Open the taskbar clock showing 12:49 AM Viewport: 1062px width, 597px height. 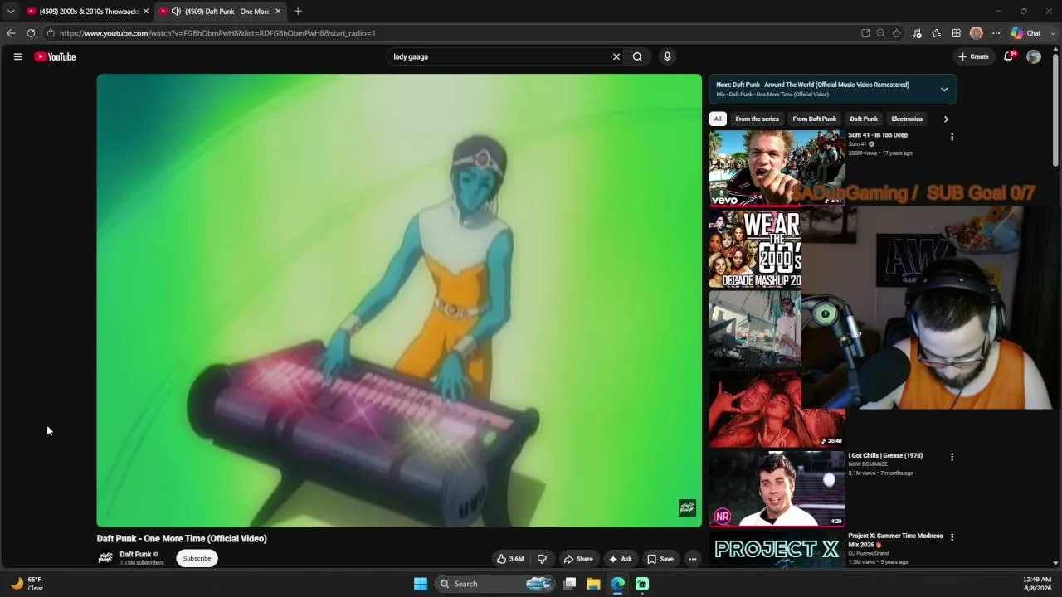(1037, 584)
